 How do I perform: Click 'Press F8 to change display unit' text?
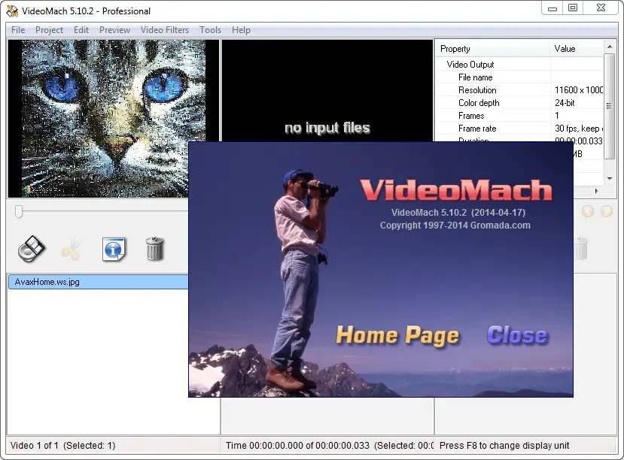pos(504,445)
